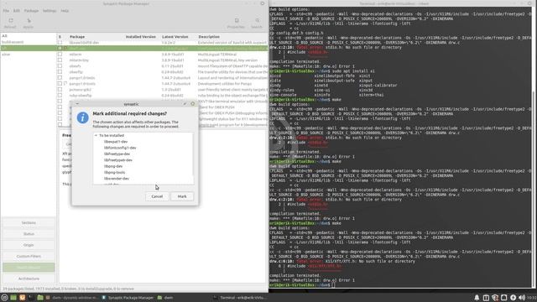
Task: Toggle the status checkbox for pcmanx-gtk2
Action: 60,90
